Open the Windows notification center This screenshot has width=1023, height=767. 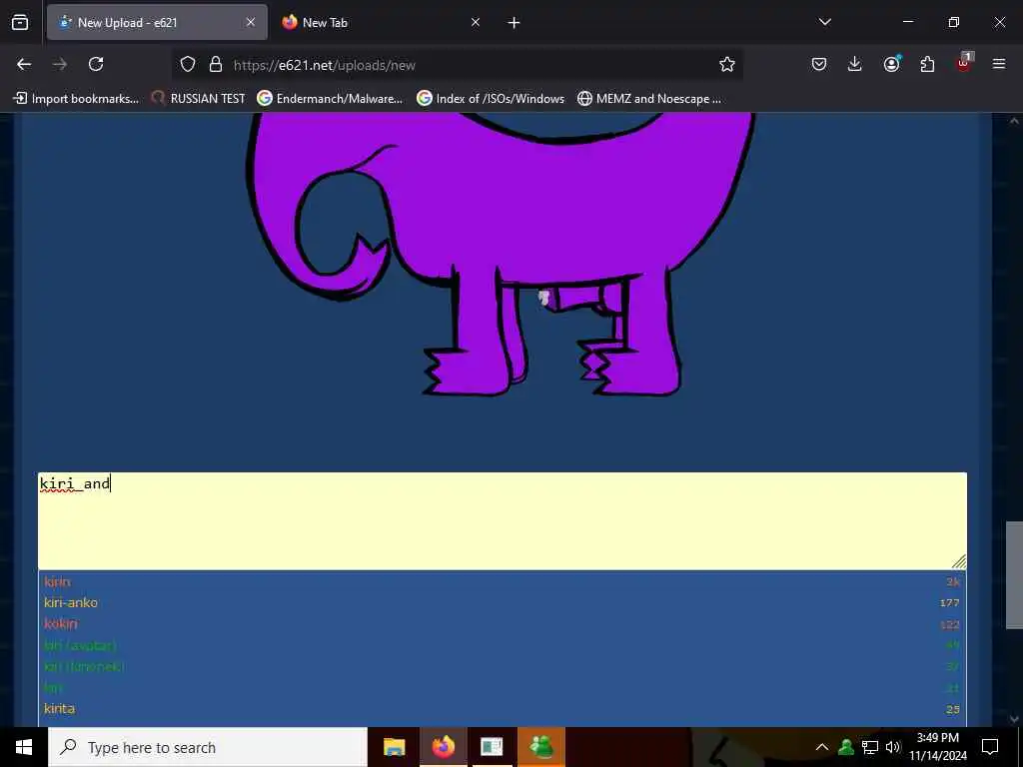(x=990, y=747)
